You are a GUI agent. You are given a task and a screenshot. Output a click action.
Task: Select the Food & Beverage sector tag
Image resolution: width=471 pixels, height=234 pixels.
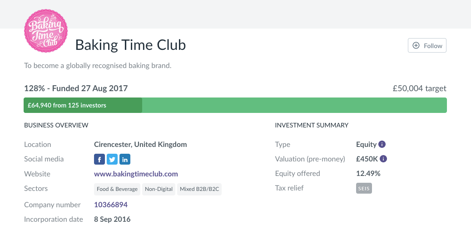[x=117, y=189]
